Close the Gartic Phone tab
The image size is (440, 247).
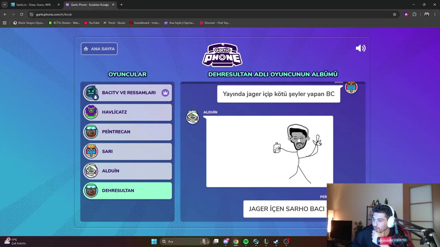point(113,5)
